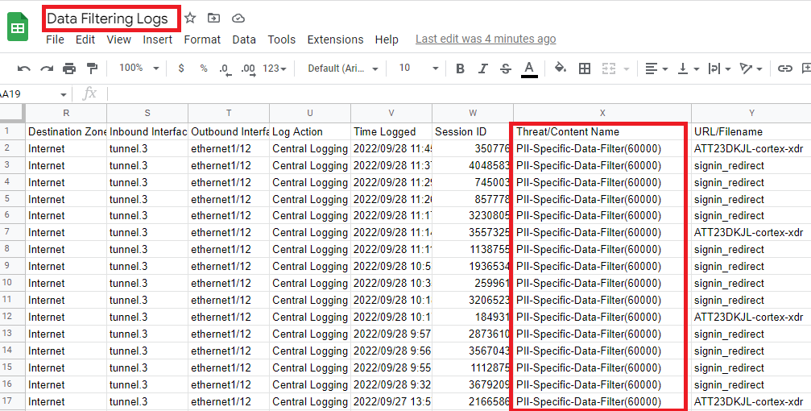Toggle italic formatting
The height and width of the screenshot is (411, 811).
point(482,68)
